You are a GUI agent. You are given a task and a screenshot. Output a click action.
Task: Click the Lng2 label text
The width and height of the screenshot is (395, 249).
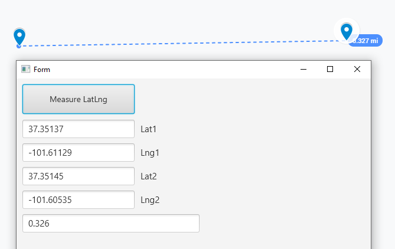[150, 199]
